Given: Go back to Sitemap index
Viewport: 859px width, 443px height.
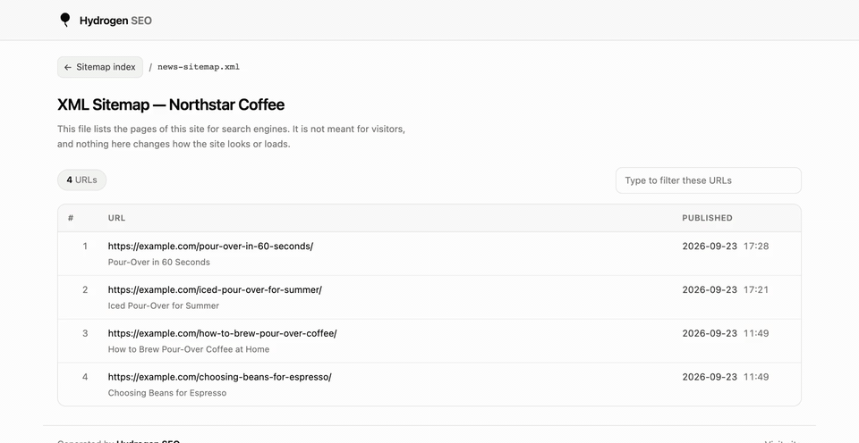Looking at the screenshot, I should click(100, 67).
